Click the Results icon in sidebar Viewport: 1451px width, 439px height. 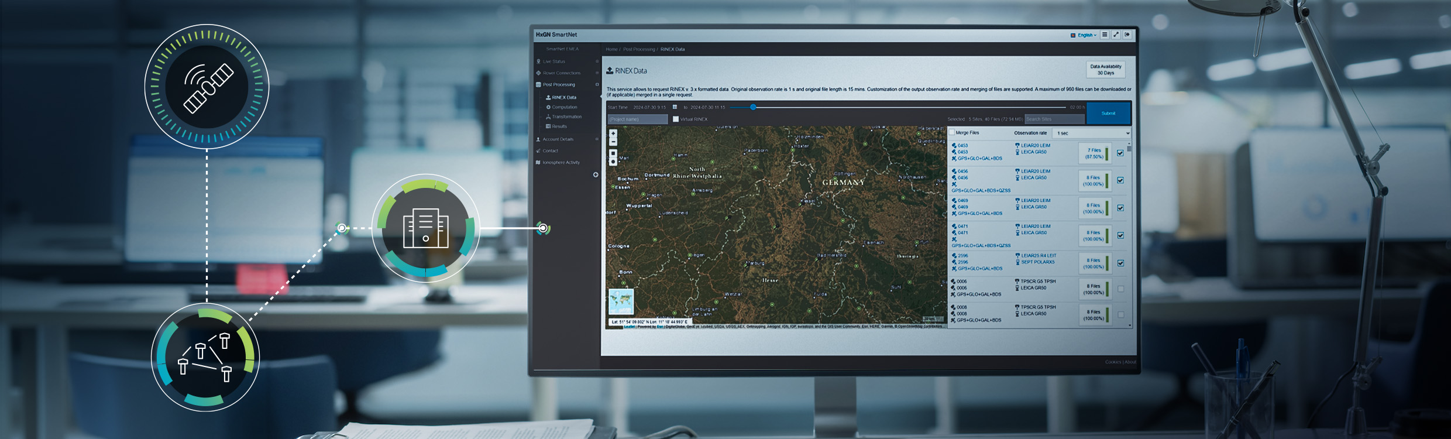point(548,126)
